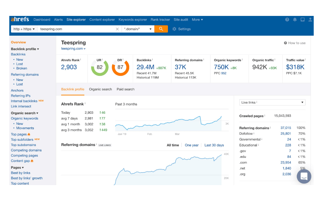Show Last 30 days referring domains
This screenshot has height=201, width=323.
point(214,145)
